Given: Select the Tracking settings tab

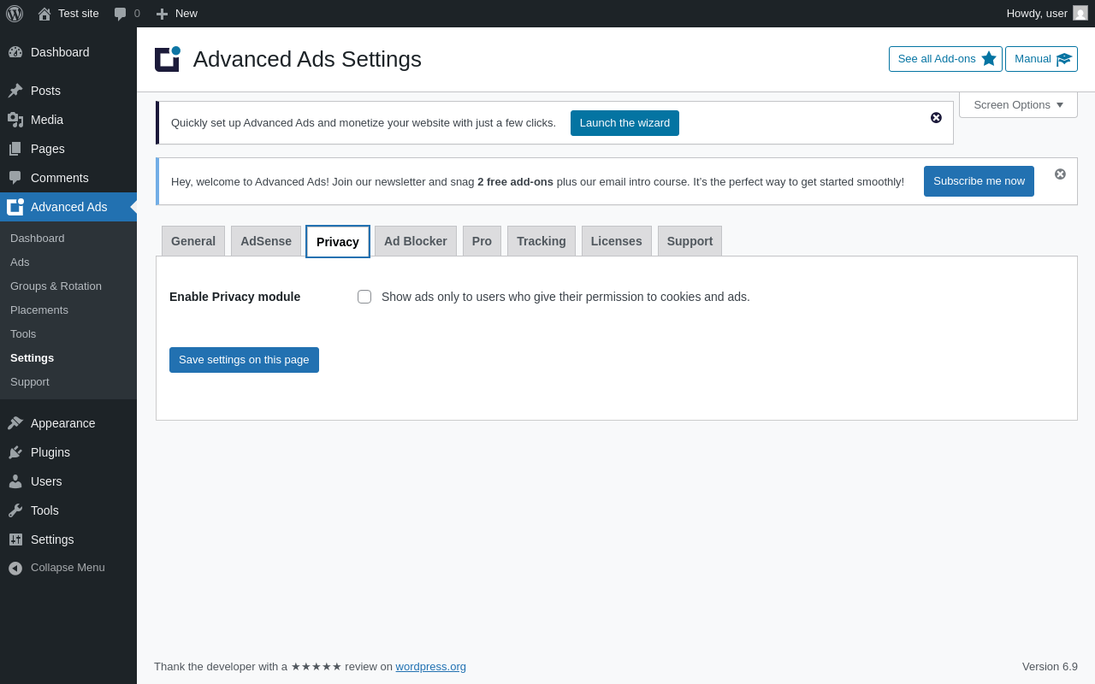Looking at the screenshot, I should click(x=542, y=241).
